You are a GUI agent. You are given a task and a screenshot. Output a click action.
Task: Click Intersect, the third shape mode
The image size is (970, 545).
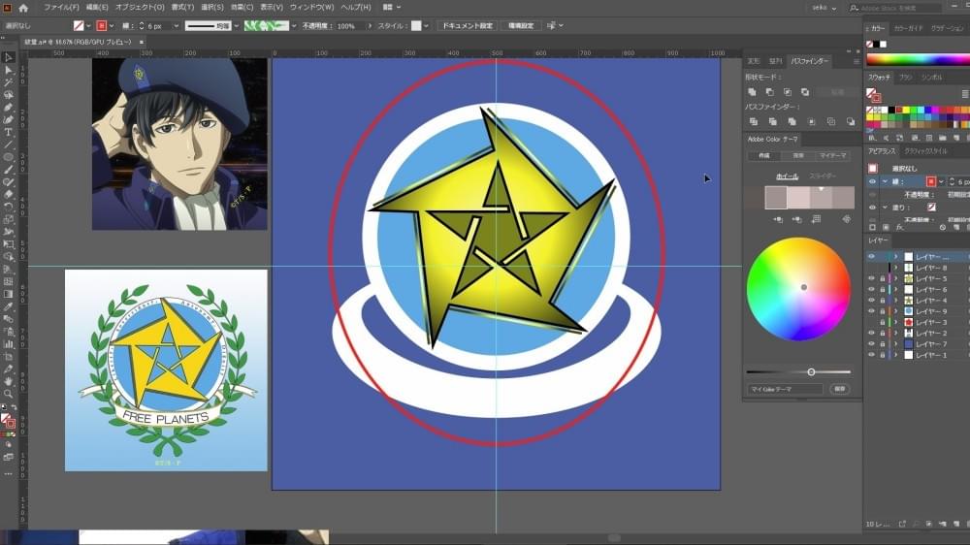coord(787,92)
